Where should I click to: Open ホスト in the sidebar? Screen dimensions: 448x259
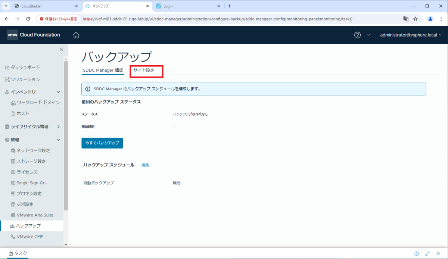click(21, 113)
